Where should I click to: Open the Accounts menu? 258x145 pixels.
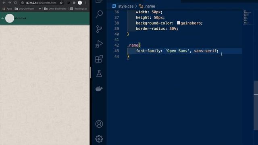(x=99, y=124)
